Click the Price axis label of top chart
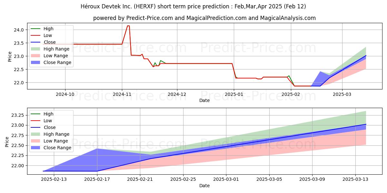 click(10, 56)
